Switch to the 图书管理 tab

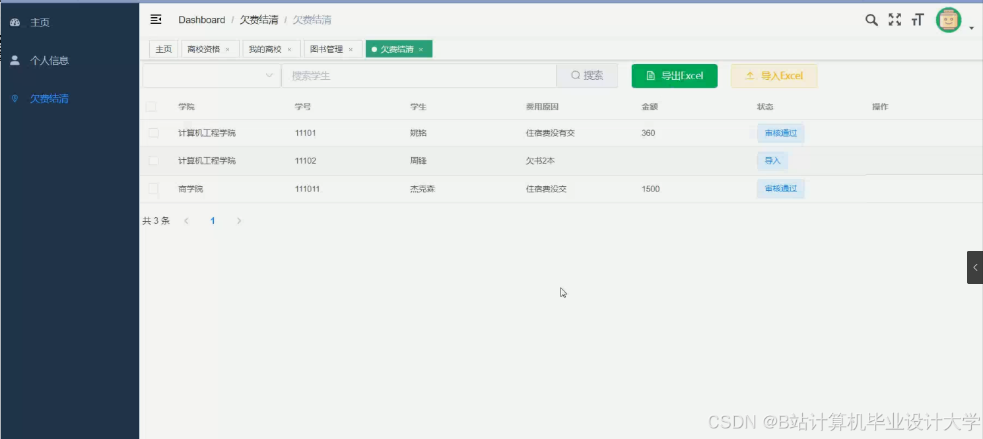tap(328, 48)
